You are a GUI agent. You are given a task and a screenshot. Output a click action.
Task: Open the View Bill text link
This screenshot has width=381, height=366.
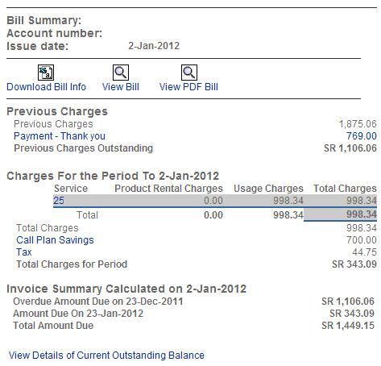pos(121,87)
